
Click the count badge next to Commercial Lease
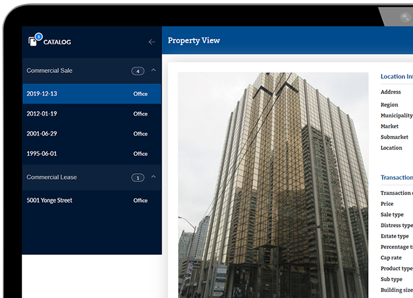point(138,177)
